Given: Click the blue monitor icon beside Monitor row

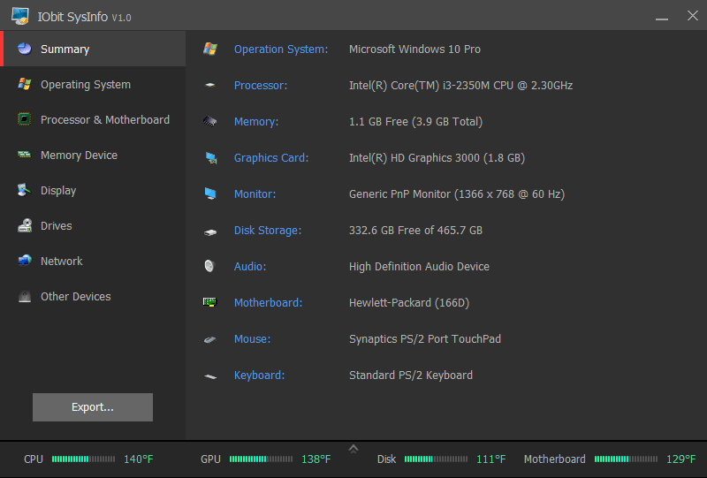Looking at the screenshot, I should point(210,193).
